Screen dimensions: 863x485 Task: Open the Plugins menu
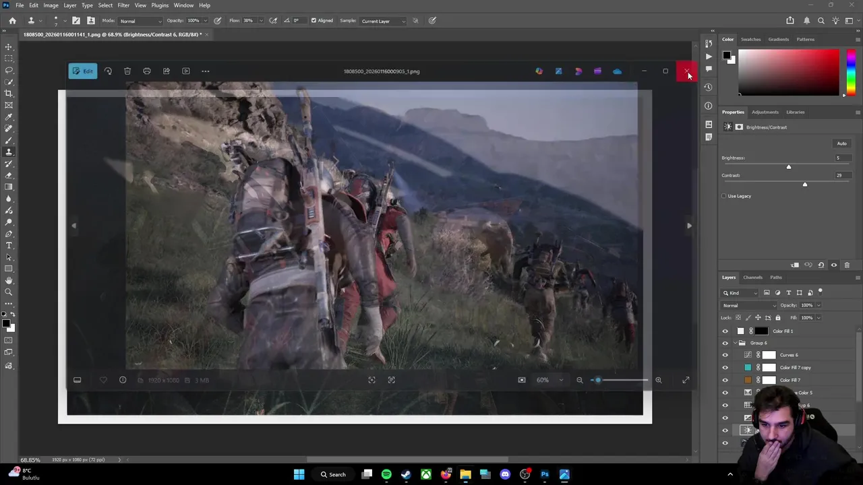click(x=160, y=5)
